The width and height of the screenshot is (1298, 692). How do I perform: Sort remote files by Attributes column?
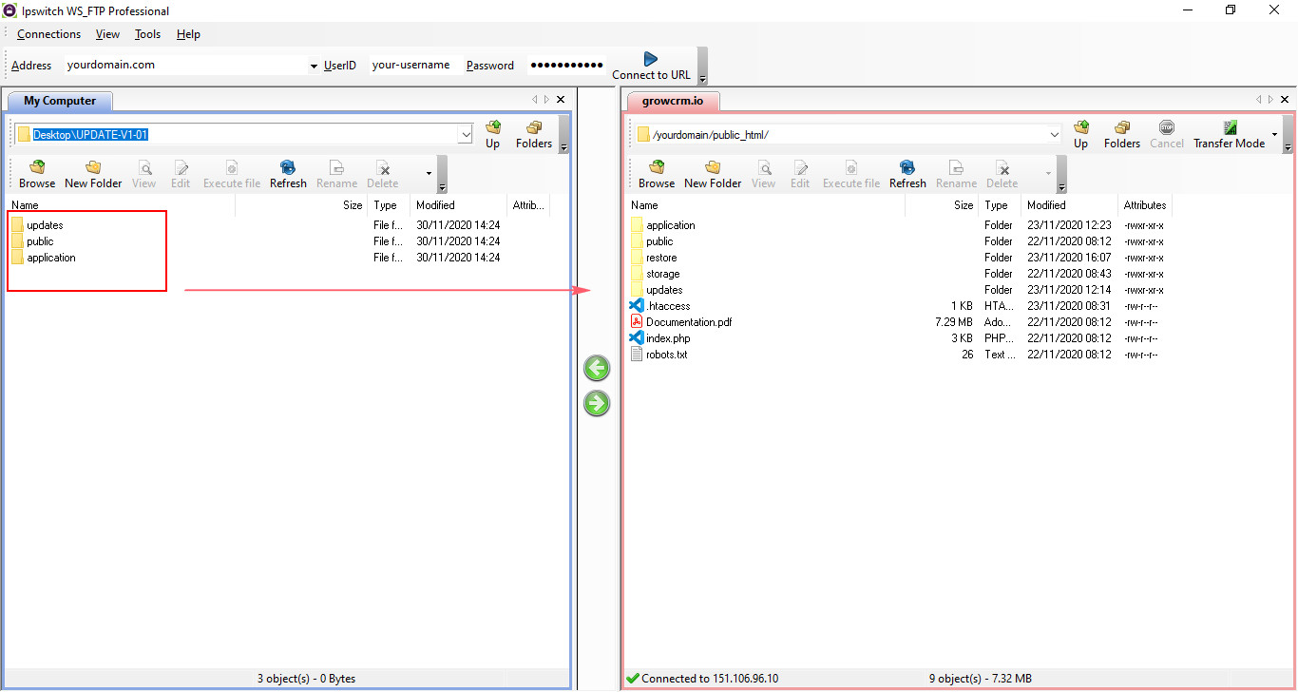pyautogui.click(x=1145, y=205)
